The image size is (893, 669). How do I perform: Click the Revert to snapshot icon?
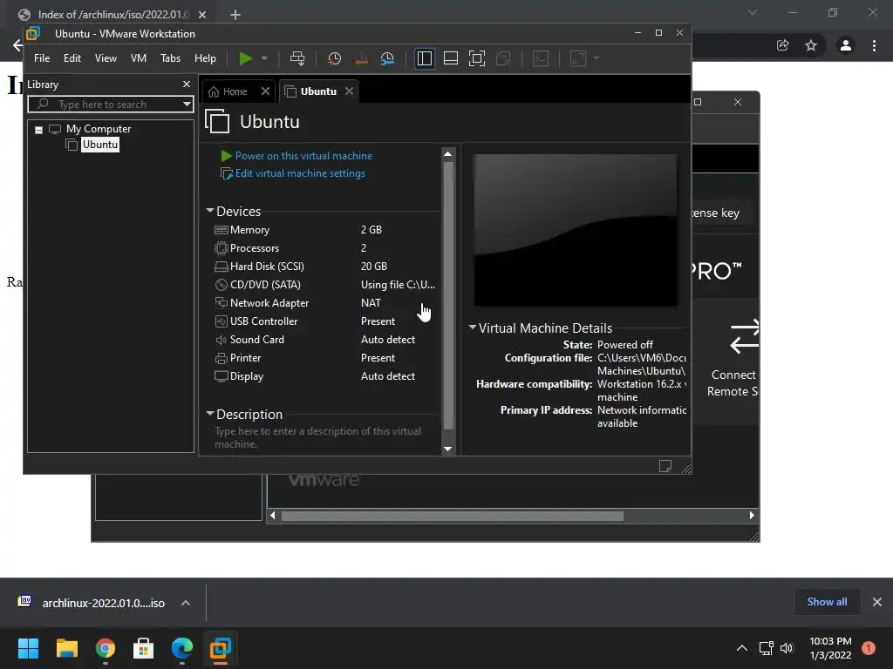(x=361, y=58)
